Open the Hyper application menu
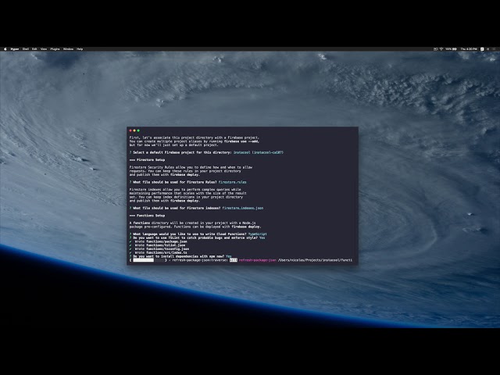This screenshot has width=500, height=375. click(15, 49)
